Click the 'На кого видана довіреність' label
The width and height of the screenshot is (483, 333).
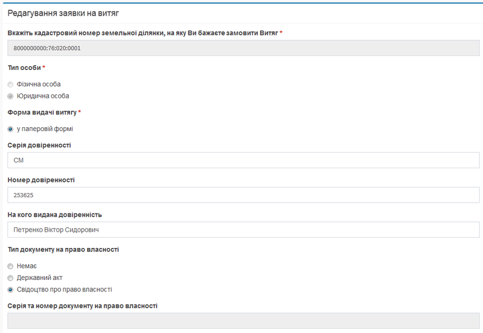click(54, 215)
